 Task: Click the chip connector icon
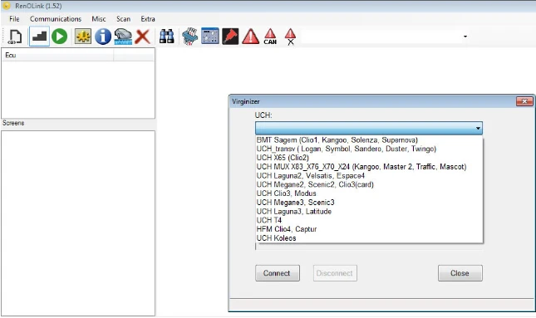(x=190, y=37)
